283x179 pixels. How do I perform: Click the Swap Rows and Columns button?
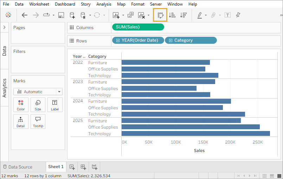[x=160, y=15]
